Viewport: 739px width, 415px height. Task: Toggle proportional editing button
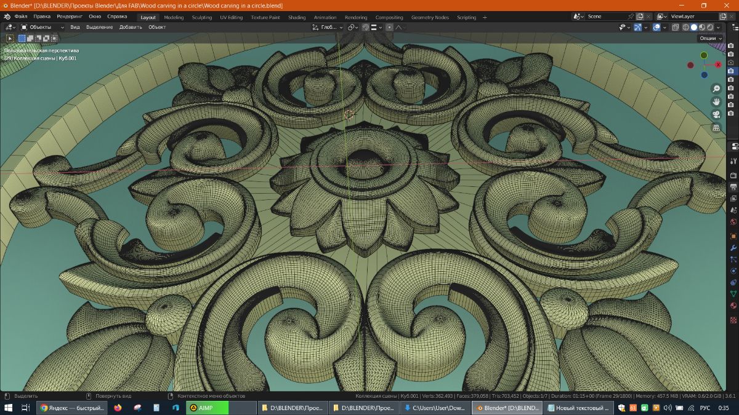pos(389,27)
